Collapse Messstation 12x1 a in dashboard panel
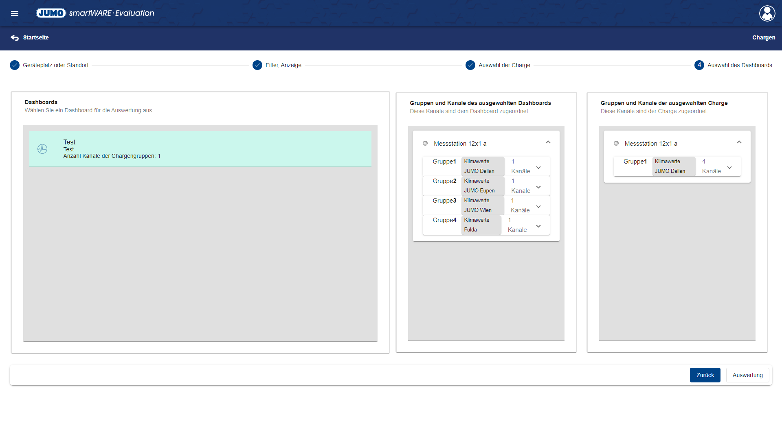This screenshot has height=430, width=782. 548,142
